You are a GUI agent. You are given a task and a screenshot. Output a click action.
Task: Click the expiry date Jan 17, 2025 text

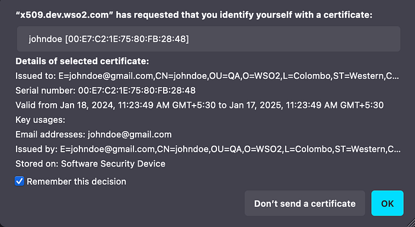[256, 105]
